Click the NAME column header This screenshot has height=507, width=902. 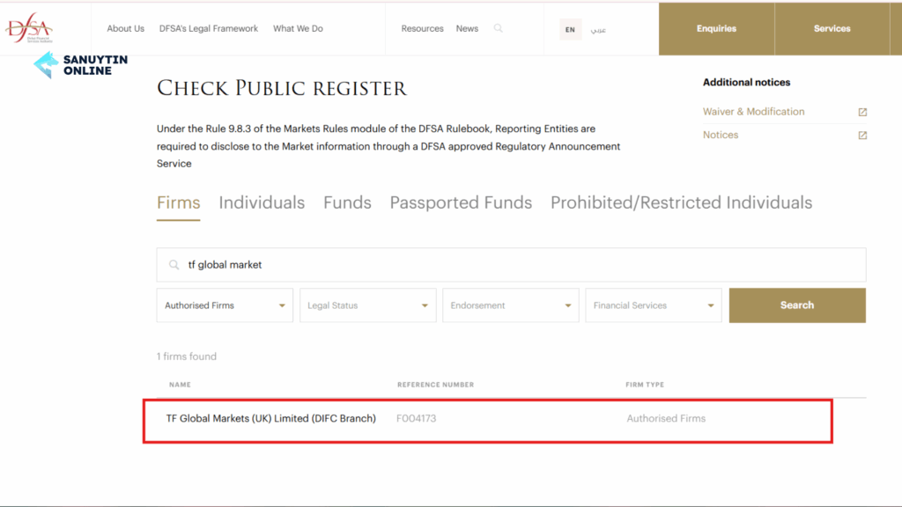[180, 385]
